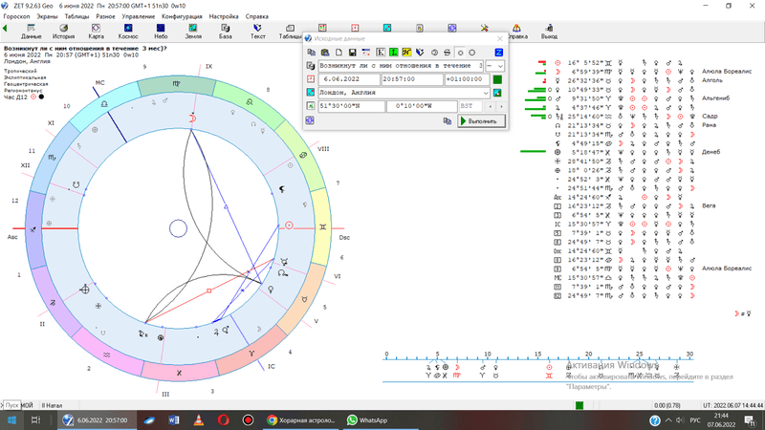Viewport: 765px width, 430px height.
Task: Open the Космос toolbar item
Action: [x=128, y=32]
